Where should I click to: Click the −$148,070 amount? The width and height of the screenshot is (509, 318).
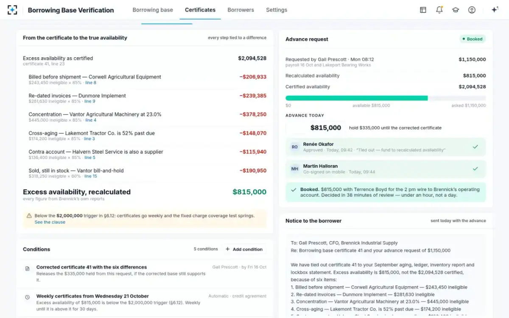[x=253, y=133]
